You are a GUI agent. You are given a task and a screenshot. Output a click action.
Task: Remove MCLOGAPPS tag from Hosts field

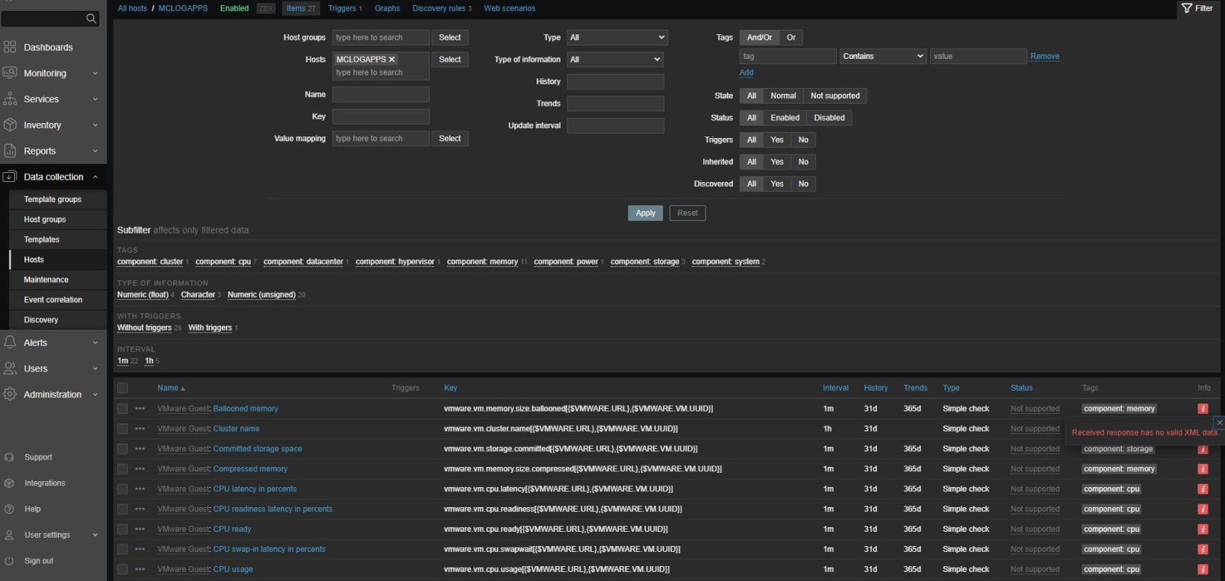click(x=392, y=60)
